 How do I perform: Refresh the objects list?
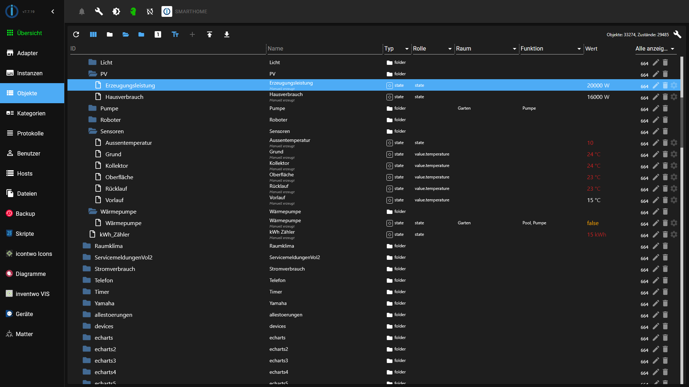76,34
